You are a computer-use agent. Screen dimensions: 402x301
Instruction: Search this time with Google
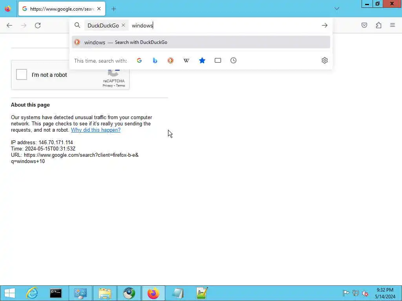coord(139,60)
